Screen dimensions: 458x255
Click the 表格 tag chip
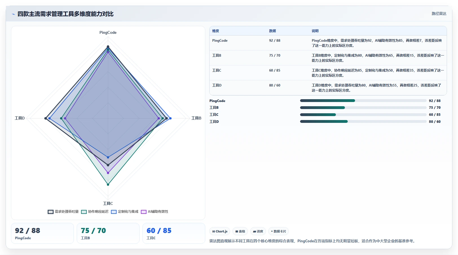pyautogui.click(x=240, y=231)
